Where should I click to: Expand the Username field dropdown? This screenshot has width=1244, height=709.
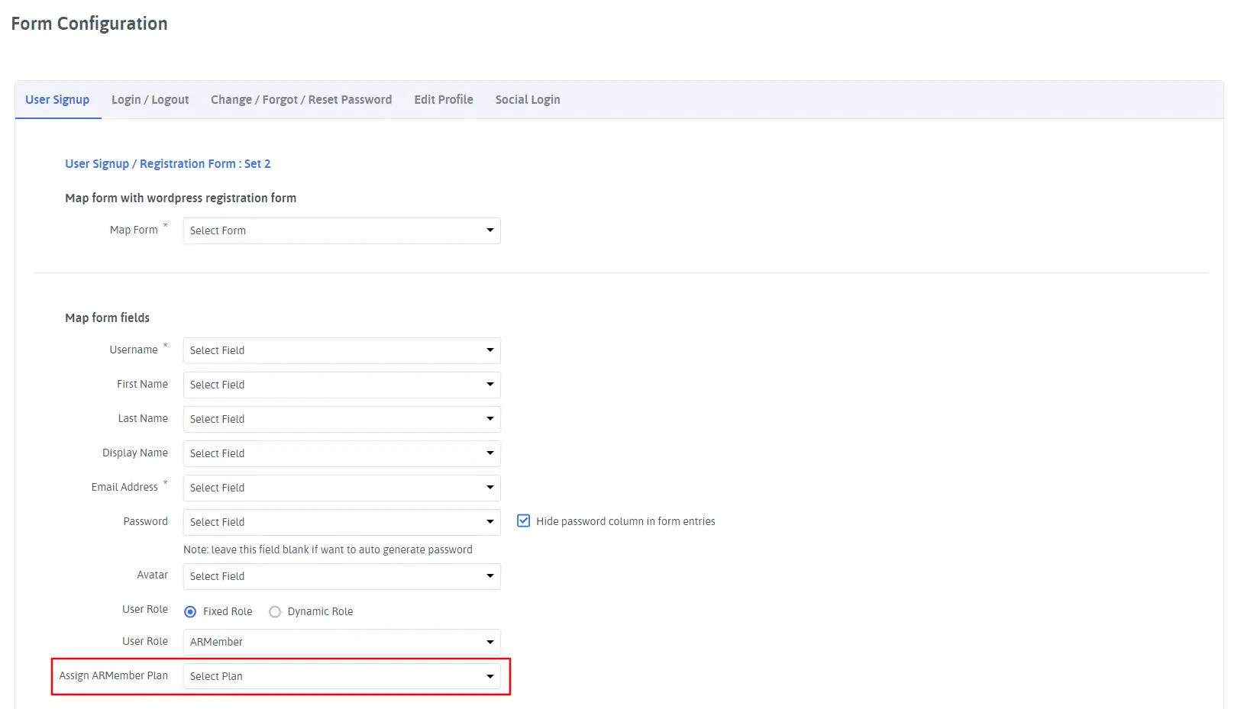341,350
